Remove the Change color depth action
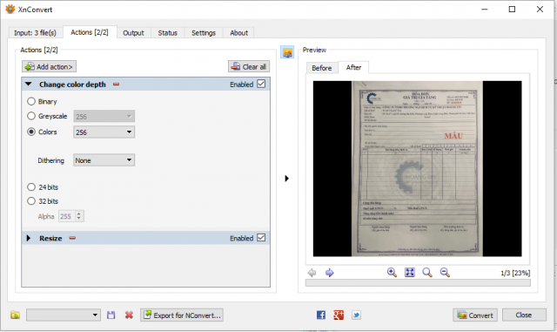557x332 pixels. pyautogui.click(x=116, y=85)
